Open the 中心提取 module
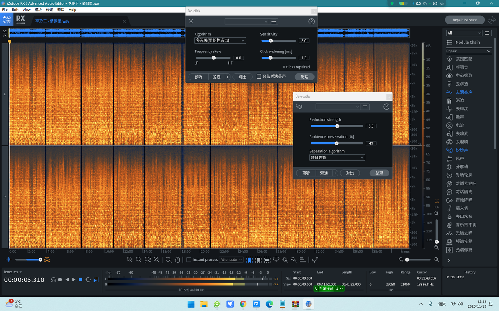The height and width of the screenshot is (311, 499). click(464, 75)
